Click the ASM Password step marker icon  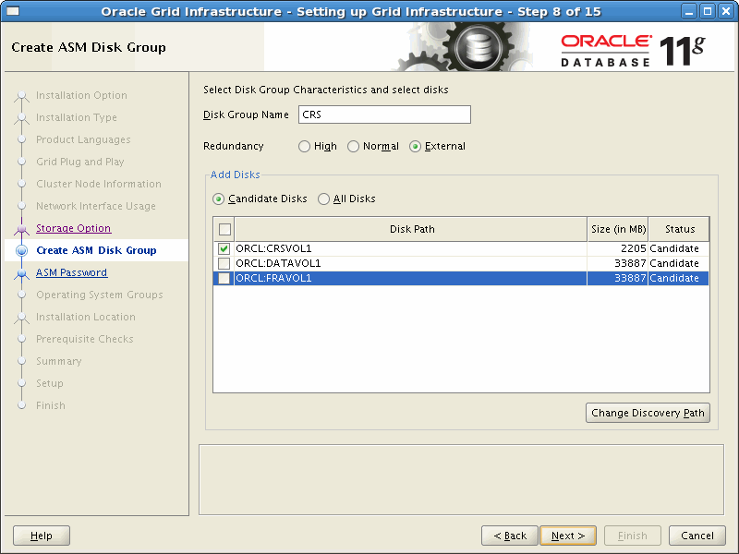(x=21, y=272)
